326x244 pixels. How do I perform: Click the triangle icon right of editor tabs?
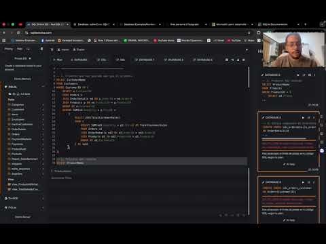tap(238, 60)
